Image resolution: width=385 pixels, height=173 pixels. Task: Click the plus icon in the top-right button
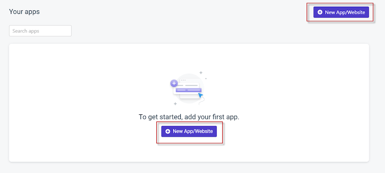click(320, 12)
